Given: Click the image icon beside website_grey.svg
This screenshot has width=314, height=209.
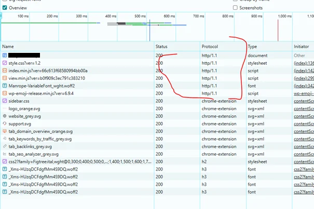Looking at the screenshot, I should pos(5,116).
